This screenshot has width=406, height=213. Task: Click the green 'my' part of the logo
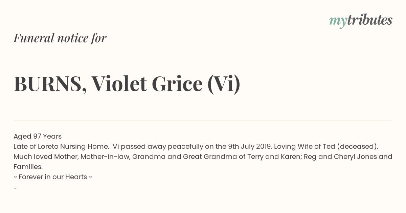pyautogui.click(x=338, y=21)
